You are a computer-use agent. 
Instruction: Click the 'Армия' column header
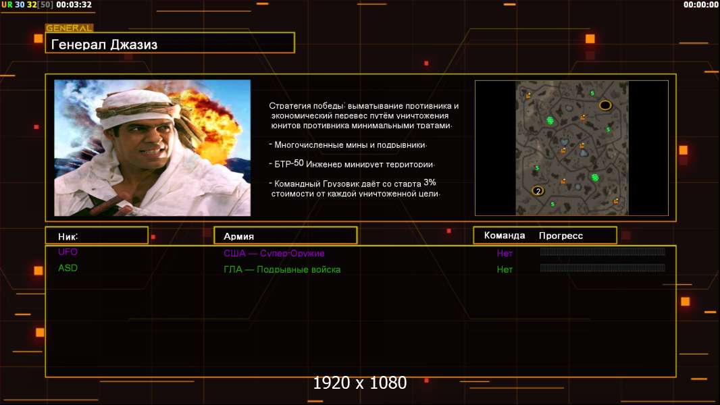286,236
